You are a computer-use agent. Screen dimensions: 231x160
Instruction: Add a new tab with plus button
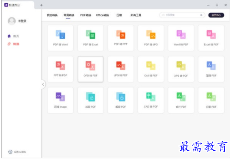coord(42,5)
